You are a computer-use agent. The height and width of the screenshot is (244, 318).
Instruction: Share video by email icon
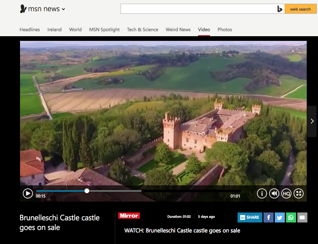(302, 217)
